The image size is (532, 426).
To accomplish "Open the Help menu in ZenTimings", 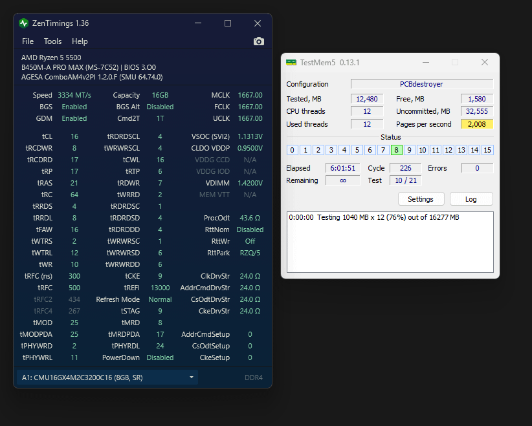I will [80, 41].
